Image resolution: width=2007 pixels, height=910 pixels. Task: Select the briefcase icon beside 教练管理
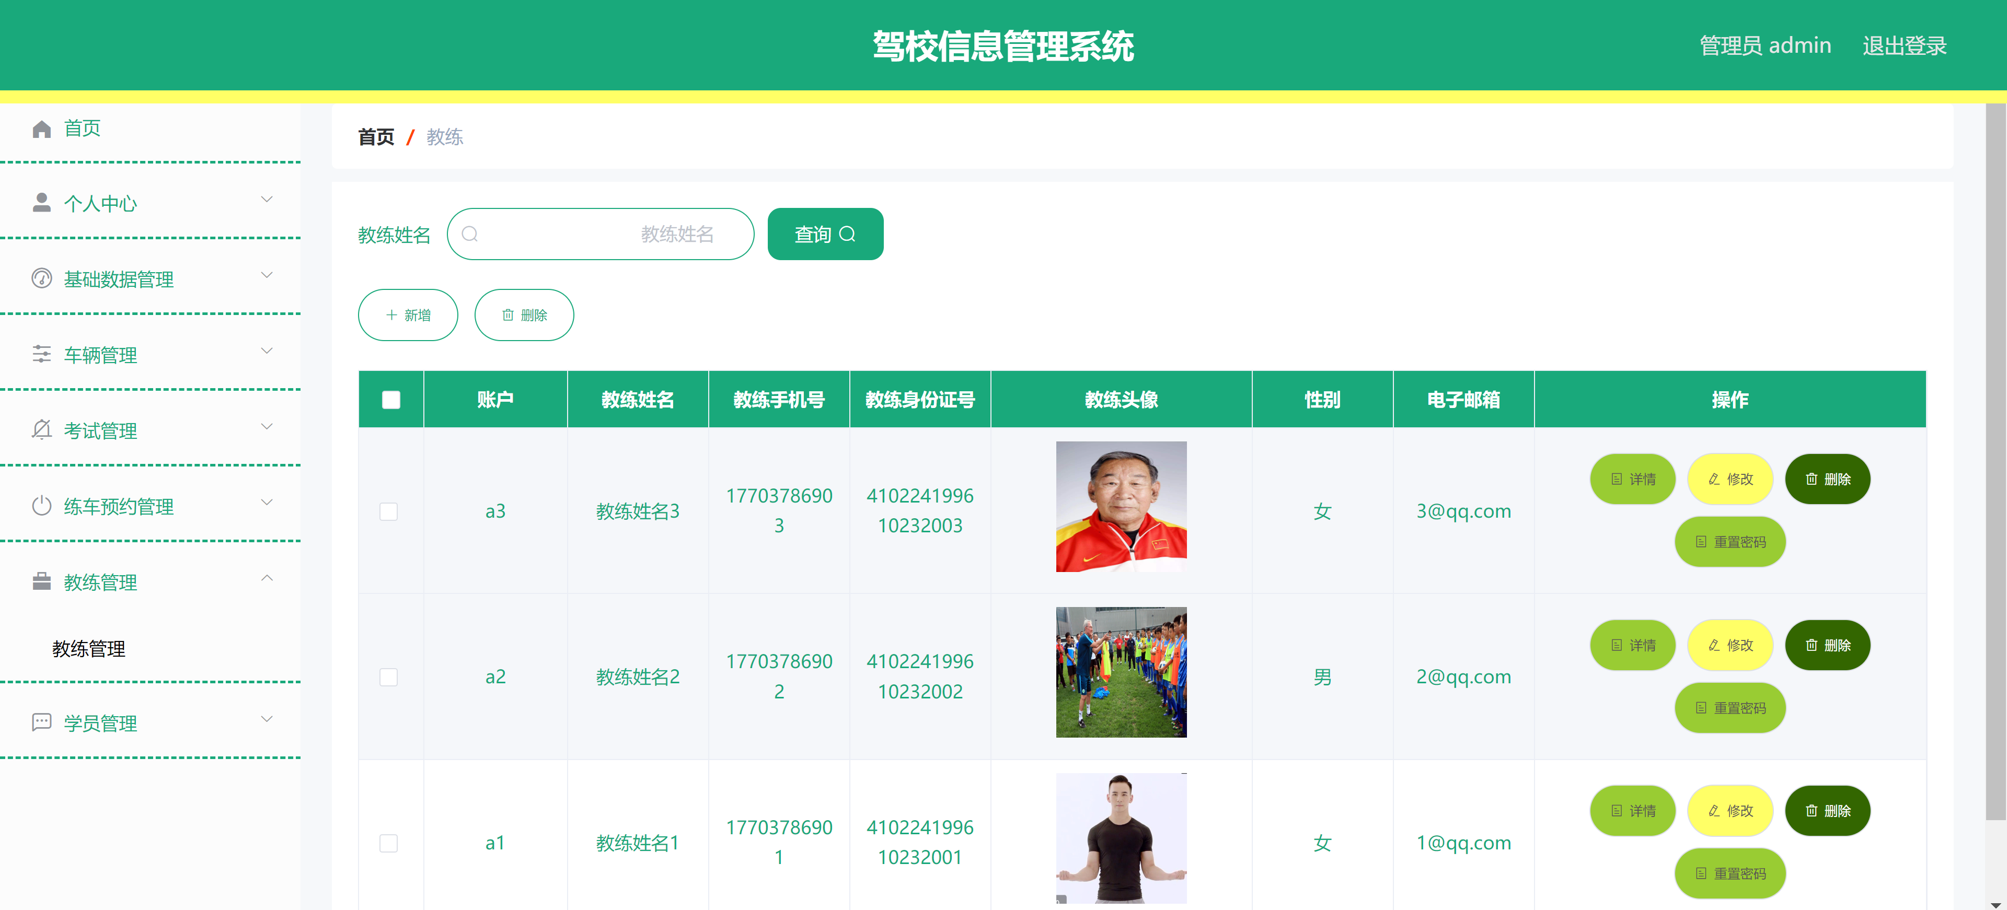pyautogui.click(x=41, y=581)
